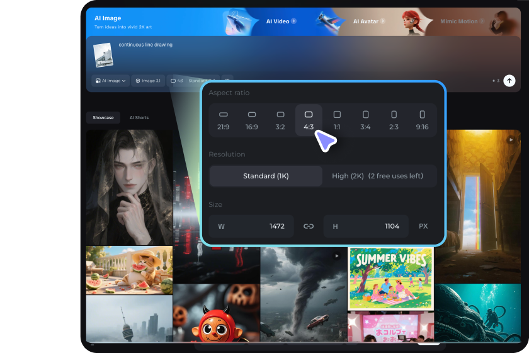
Task: Switch resolution to High (2K)
Action: click(377, 176)
